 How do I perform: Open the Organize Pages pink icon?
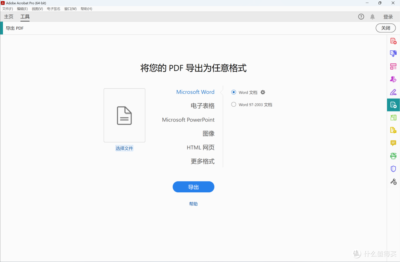(x=393, y=66)
